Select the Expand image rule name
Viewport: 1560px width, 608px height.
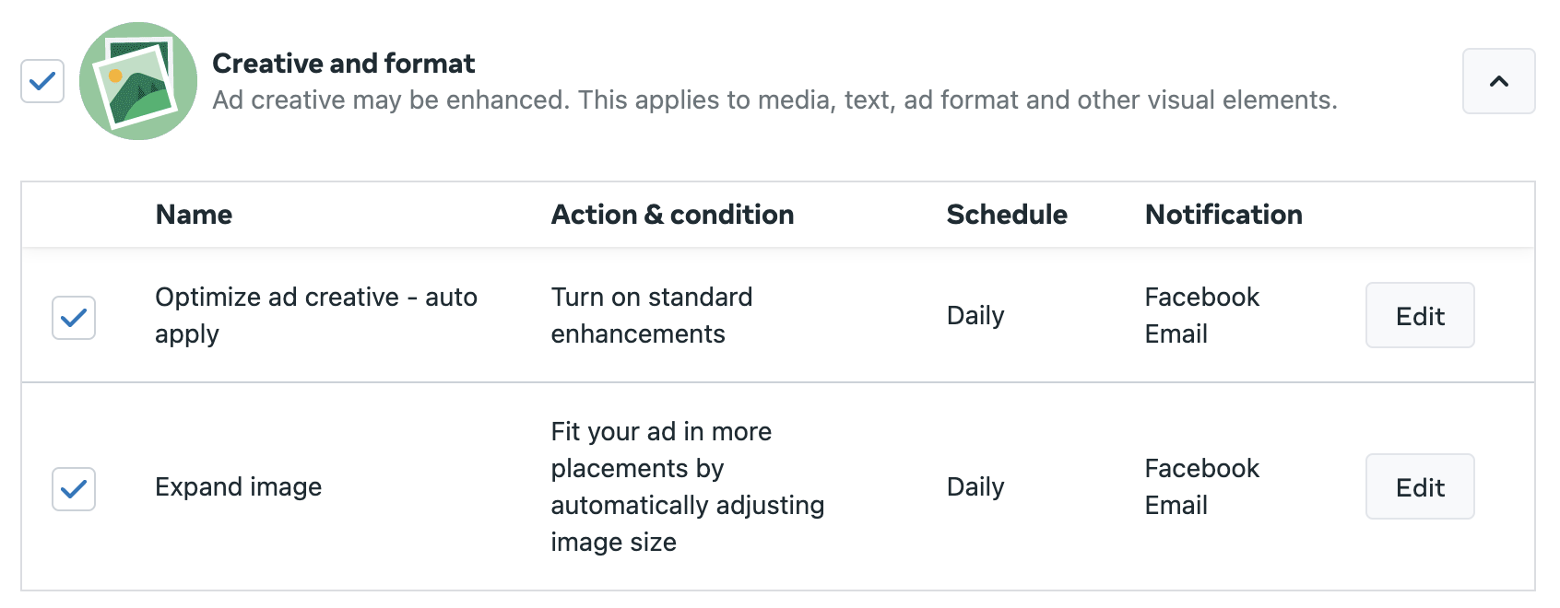238,487
